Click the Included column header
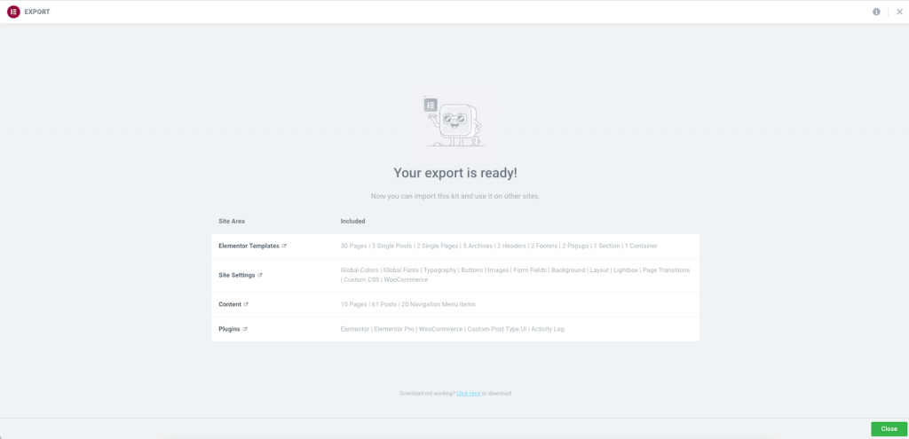The image size is (909, 439). pos(352,221)
